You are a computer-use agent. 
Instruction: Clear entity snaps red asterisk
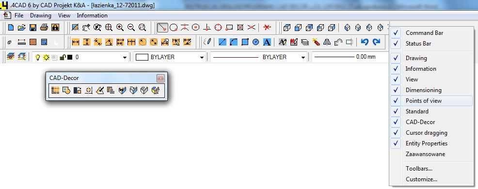click(x=267, y=28)
